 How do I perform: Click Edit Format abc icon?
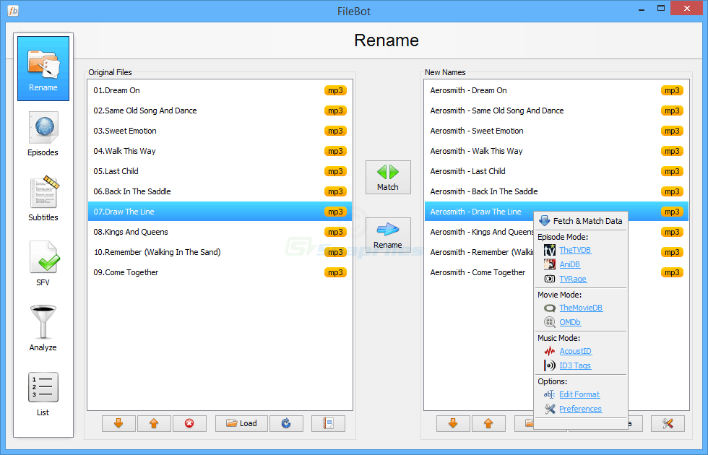pos(550,394)
